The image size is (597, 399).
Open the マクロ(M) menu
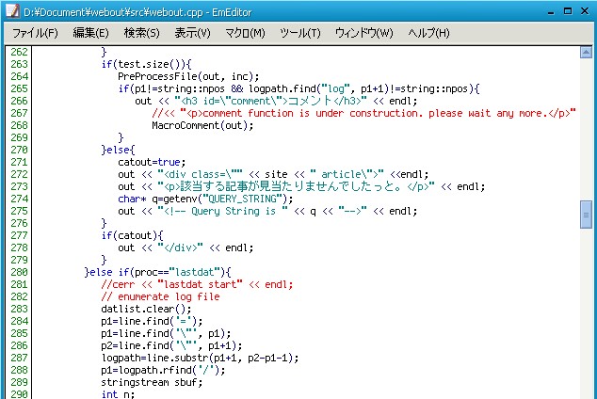point(244,33)
